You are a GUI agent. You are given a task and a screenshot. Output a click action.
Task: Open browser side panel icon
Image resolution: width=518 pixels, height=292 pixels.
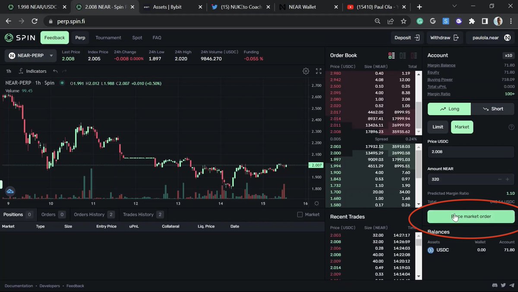pos(485,21)
